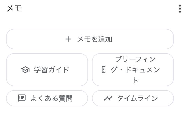Click the plus icon beside メモを追加

tap(68, 39)
